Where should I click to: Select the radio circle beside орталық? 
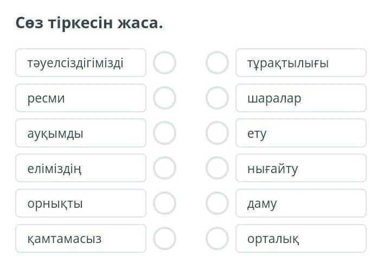(x=218, y=238)
